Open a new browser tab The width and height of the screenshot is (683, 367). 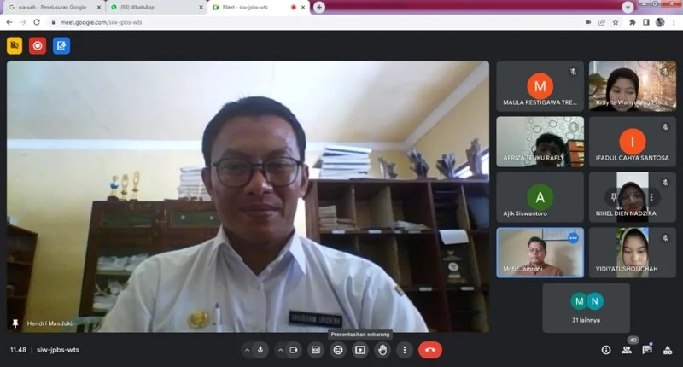coord(319,7)
